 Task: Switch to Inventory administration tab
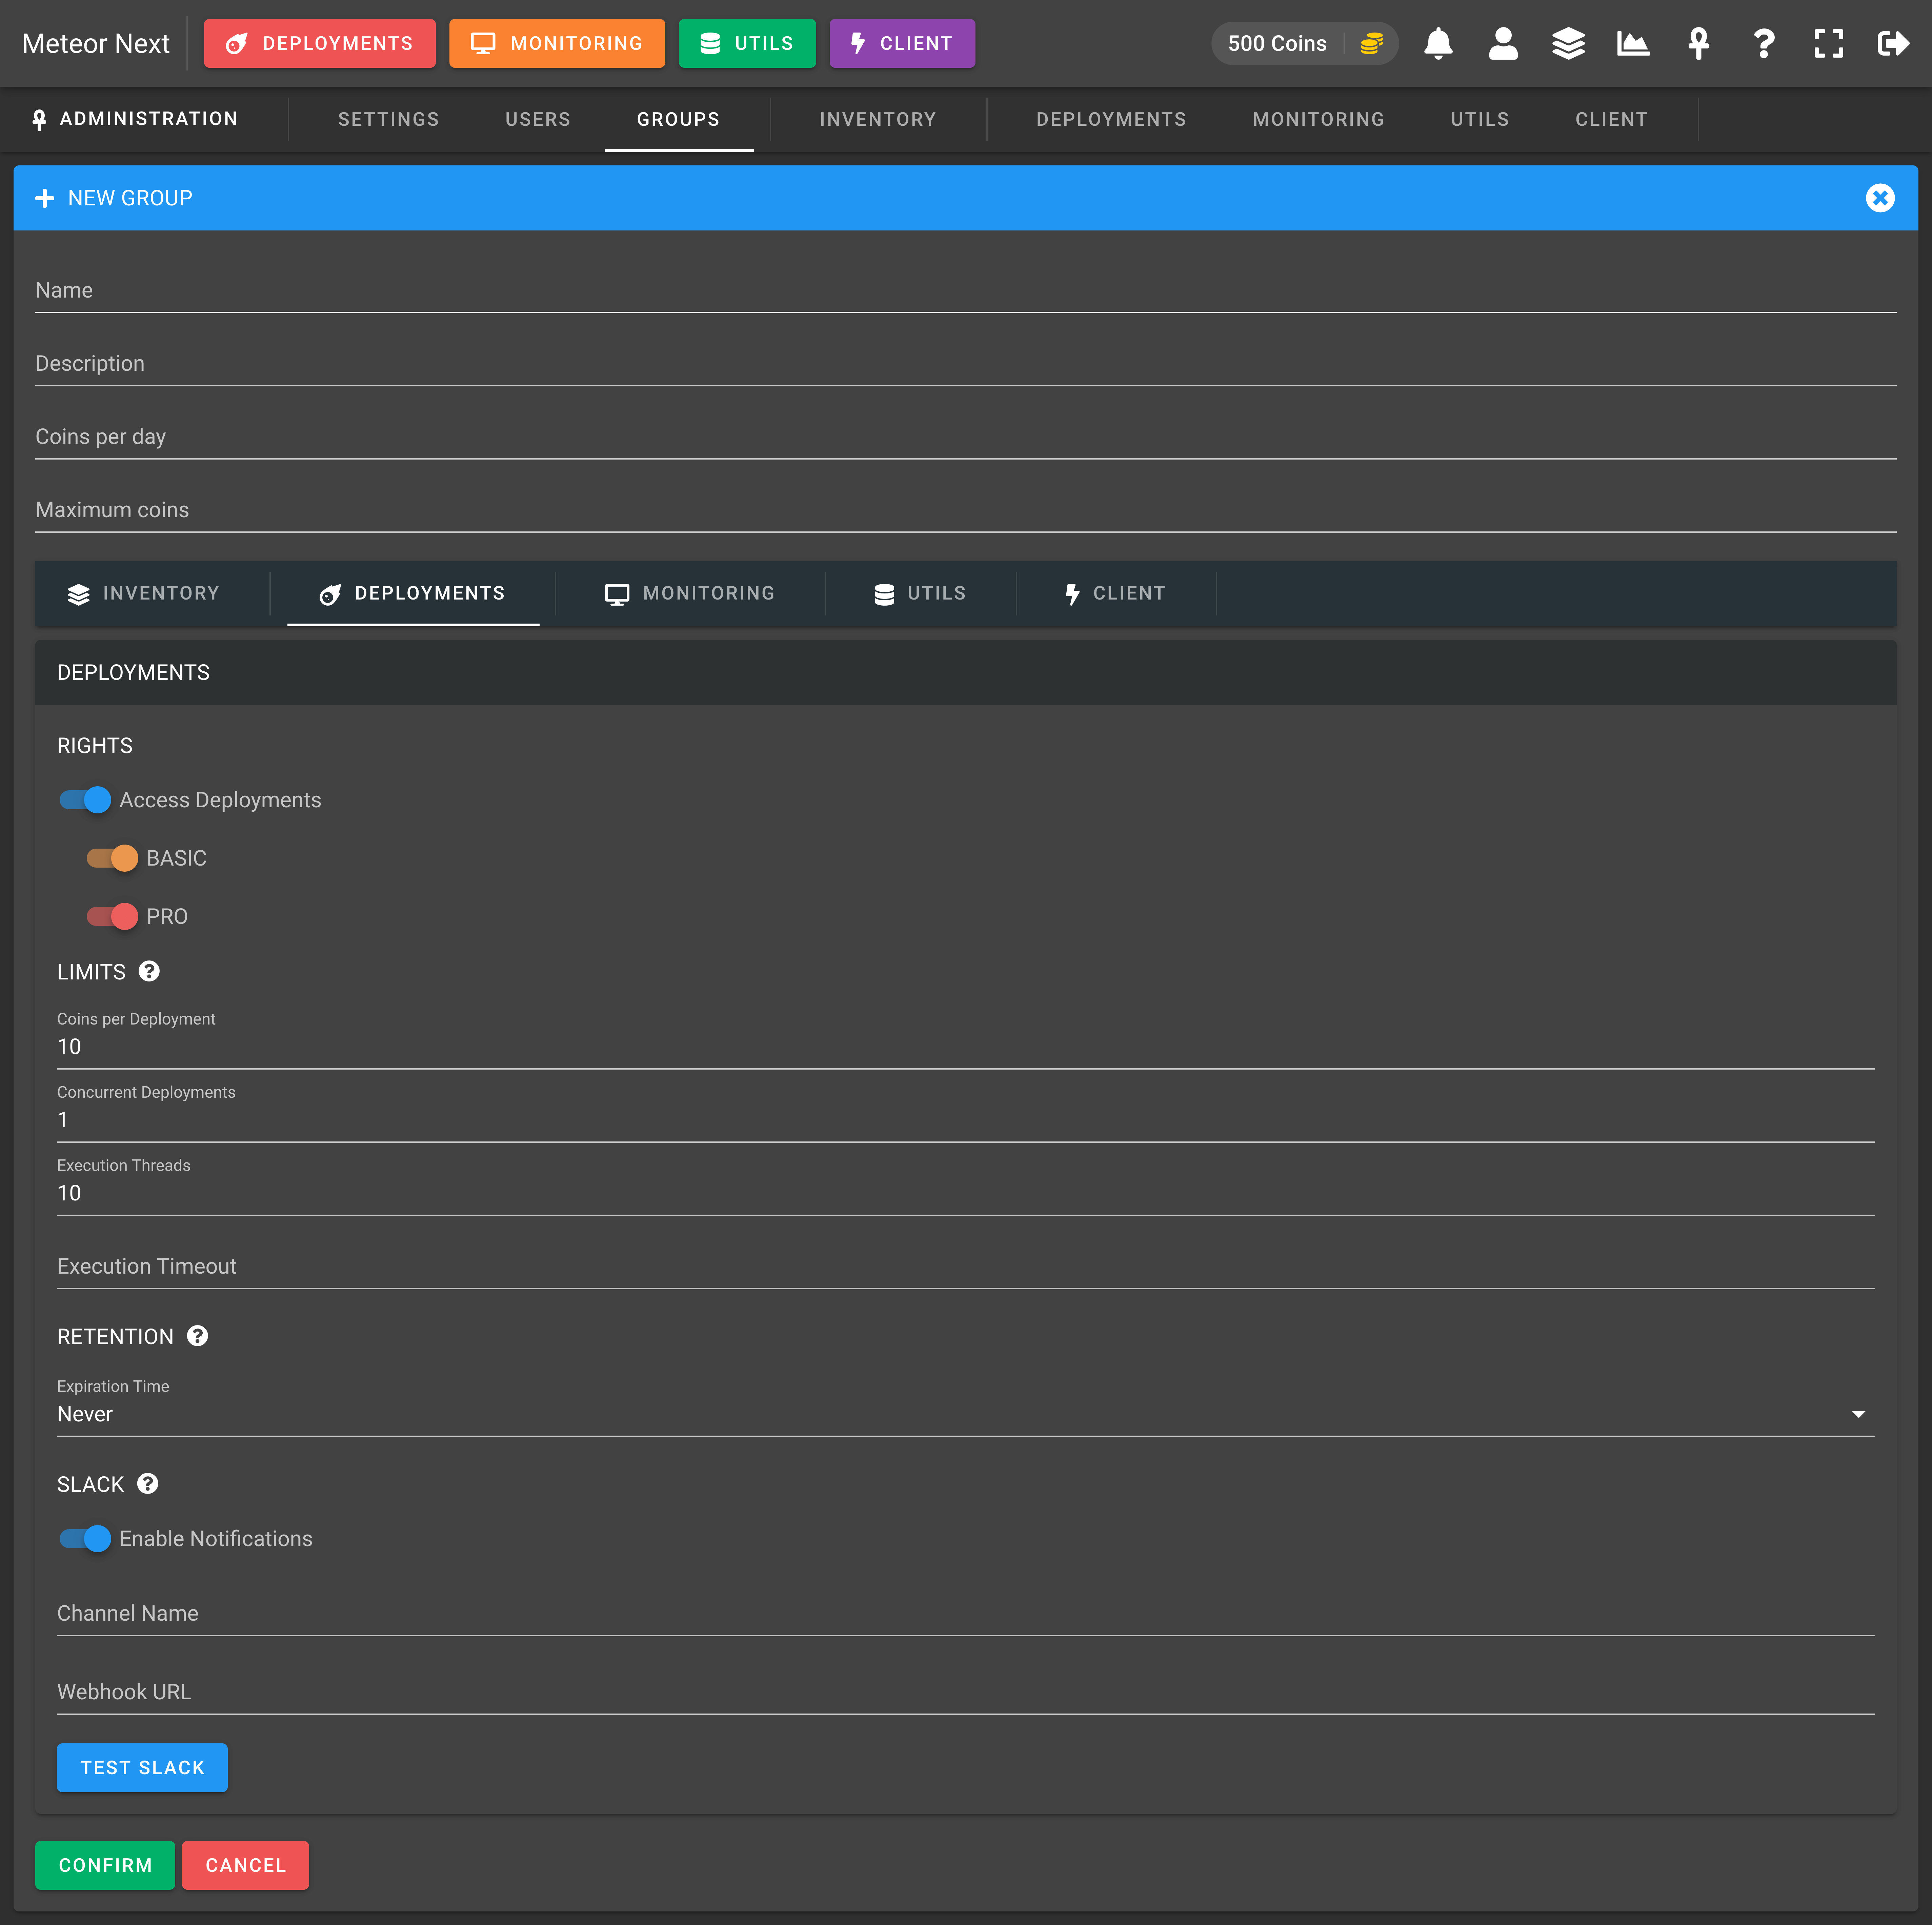[878, 119]
